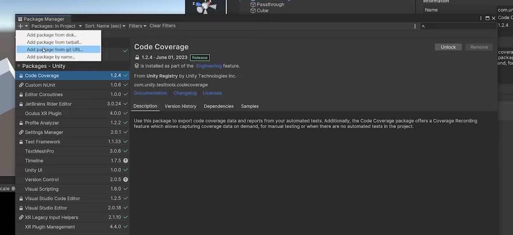Select the Version Control package
The image size is (513, 235).
click(72, 179)
